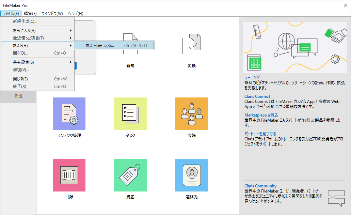Open the コンテンツ管理 template icon
Viewport: 351px width, 215px height.
(x=69, y=114)
